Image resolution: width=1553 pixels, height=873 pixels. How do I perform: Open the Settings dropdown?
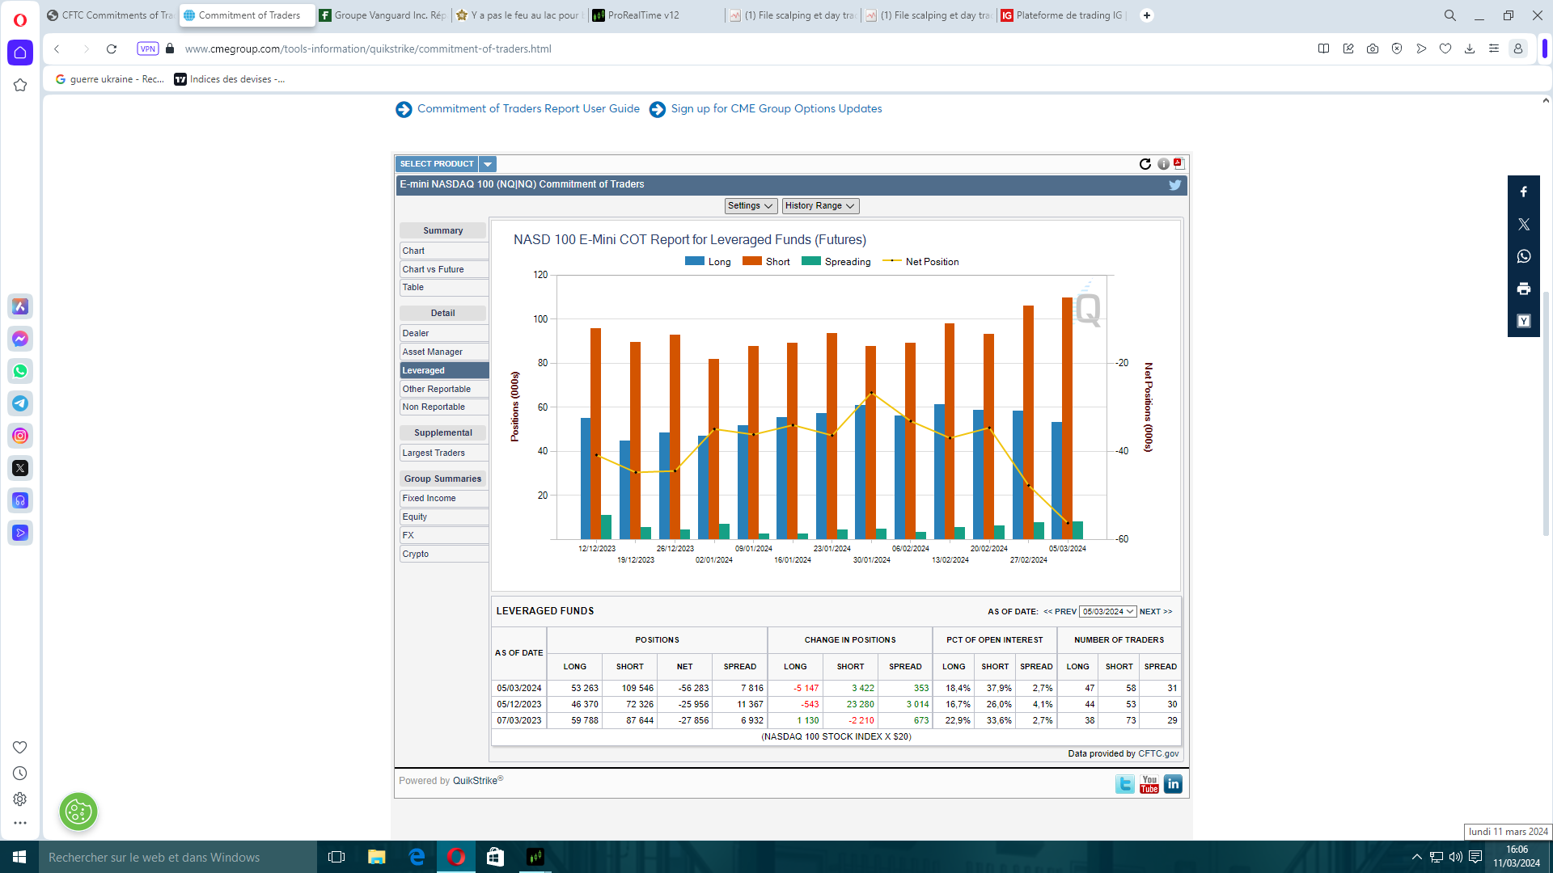coord(750,206)
